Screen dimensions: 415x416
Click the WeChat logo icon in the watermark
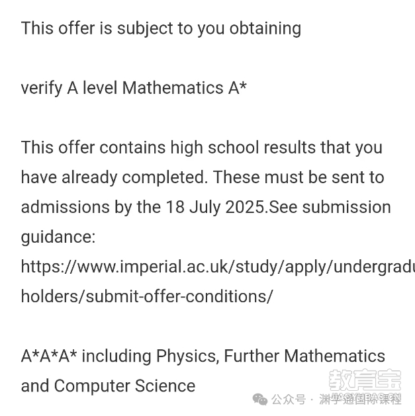260,399
